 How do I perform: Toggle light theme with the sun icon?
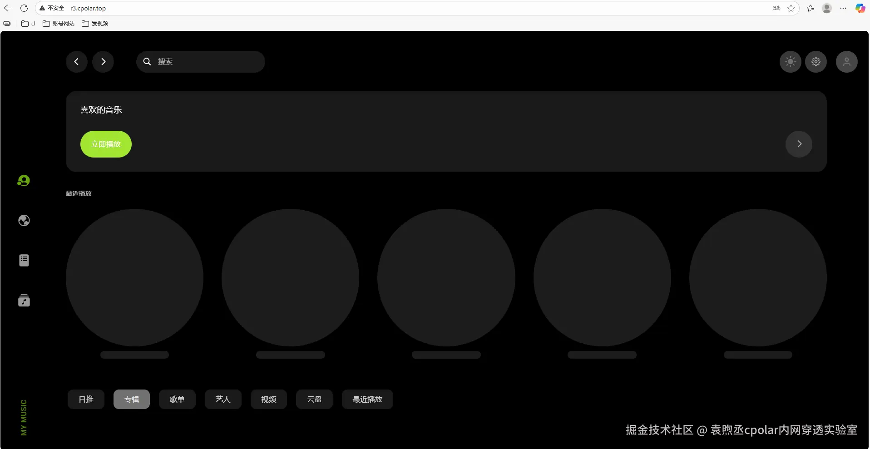click(790, 62)
